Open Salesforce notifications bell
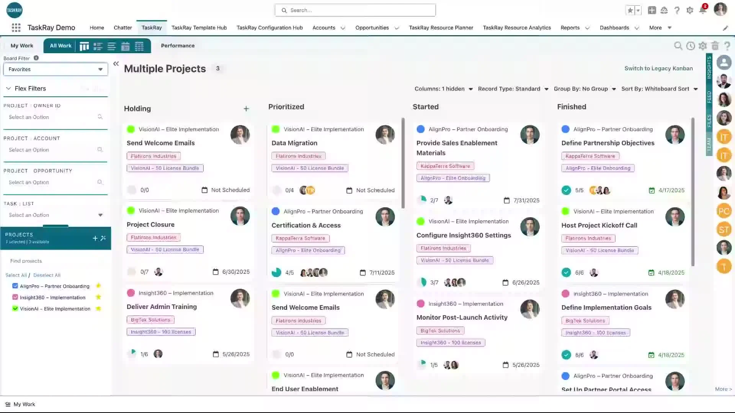The height and width of the screenshot is (413, 735). pos(703,10)
